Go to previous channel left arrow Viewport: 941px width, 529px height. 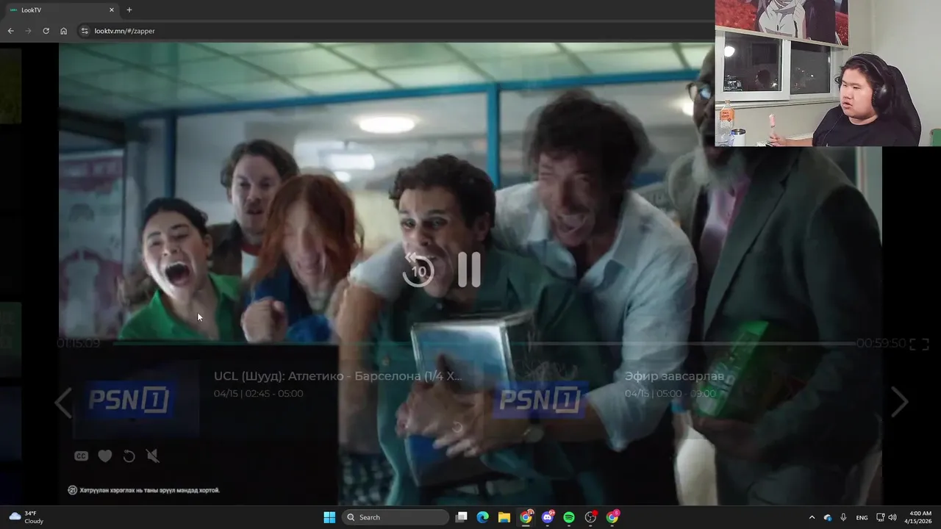tap(64, 402)
